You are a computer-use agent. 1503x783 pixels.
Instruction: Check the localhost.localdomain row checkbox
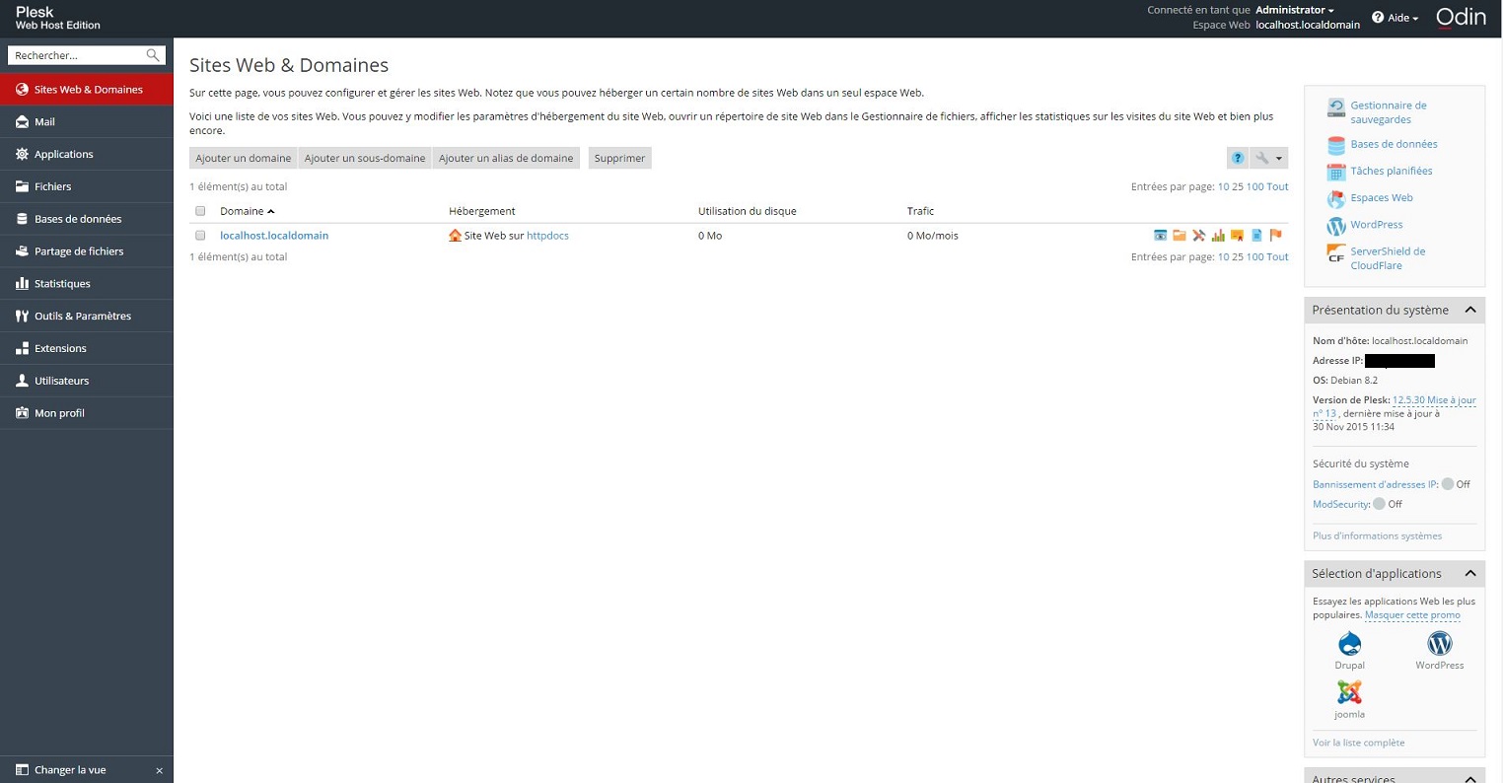pos(200,236)
